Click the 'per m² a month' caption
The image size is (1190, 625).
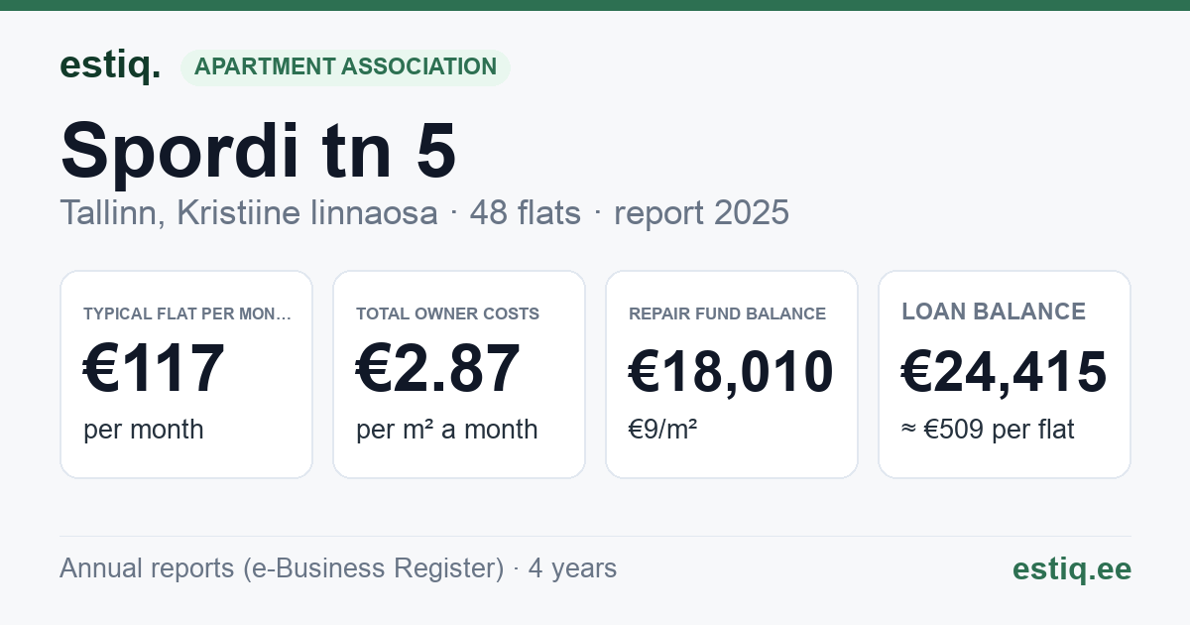click(447, 430)
